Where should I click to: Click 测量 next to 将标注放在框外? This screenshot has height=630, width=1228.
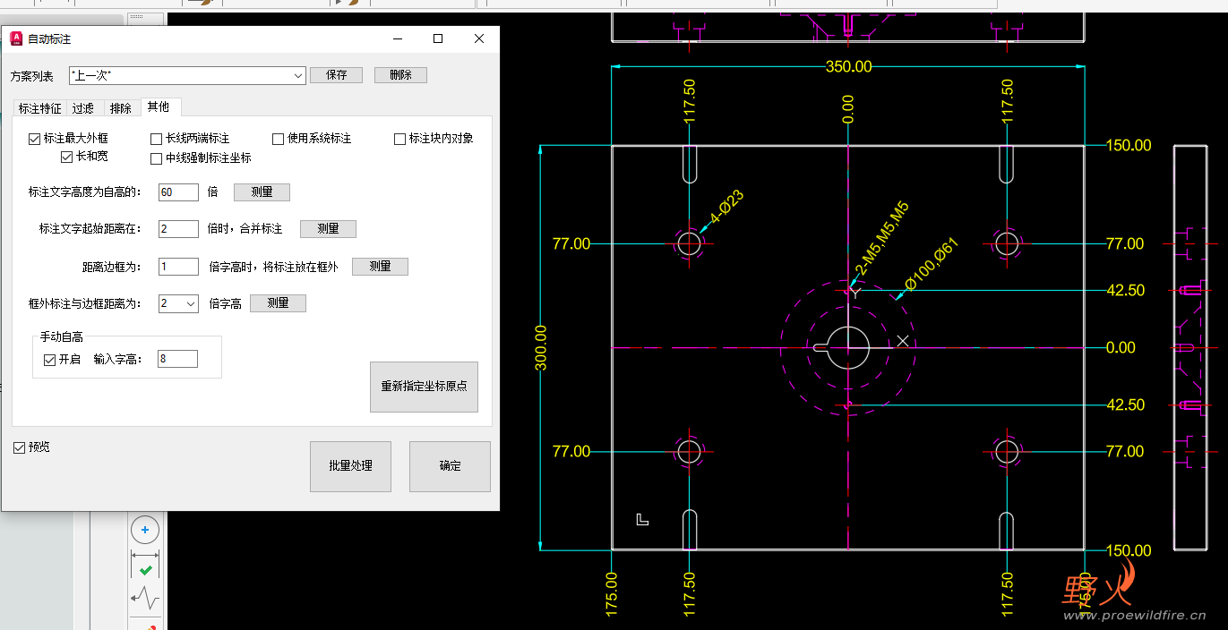pyautogui.click(x=380, y=267)
